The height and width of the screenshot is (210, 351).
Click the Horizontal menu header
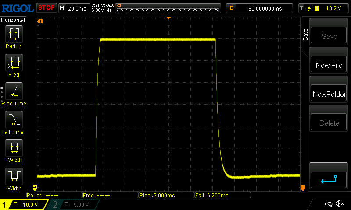click(13, 20)
